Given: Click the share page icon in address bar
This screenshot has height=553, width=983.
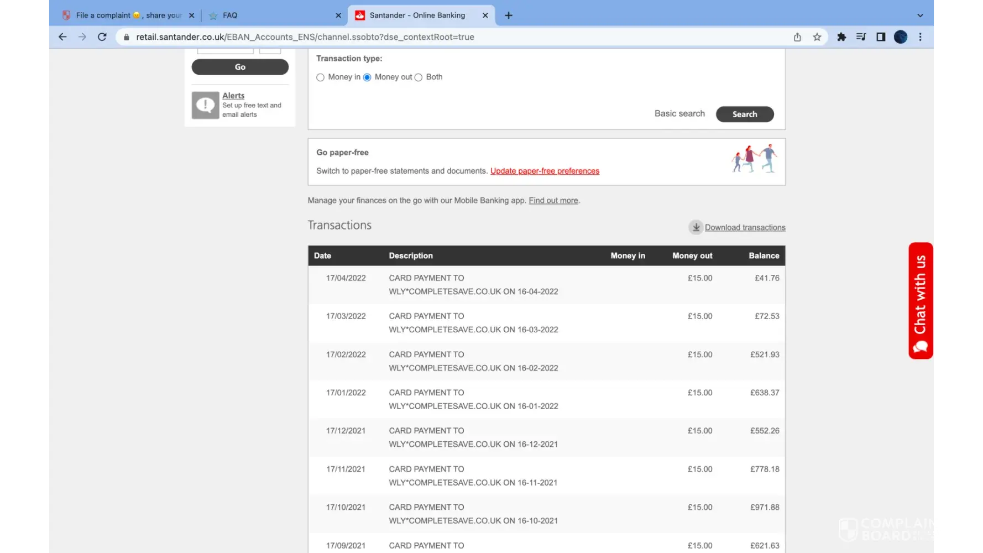Looking at the screenshot, I should pos(797,37).
